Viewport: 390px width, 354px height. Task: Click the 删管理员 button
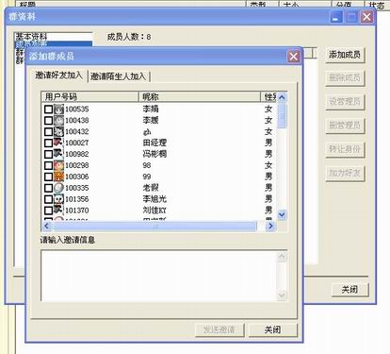[345, 126]
